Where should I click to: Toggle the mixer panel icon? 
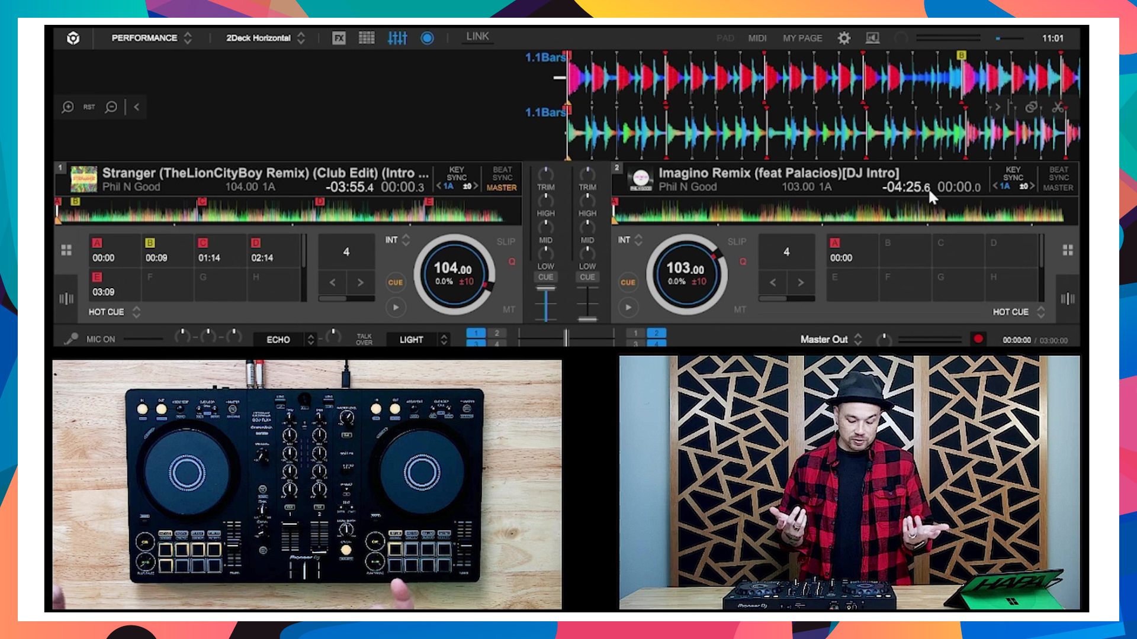[397, 38]
